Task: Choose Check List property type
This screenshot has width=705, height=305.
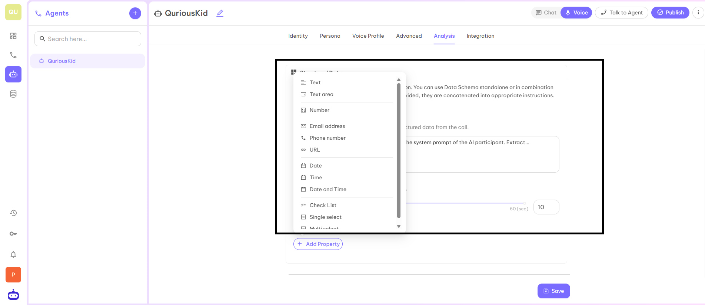Action: click(x=347, y=205)
